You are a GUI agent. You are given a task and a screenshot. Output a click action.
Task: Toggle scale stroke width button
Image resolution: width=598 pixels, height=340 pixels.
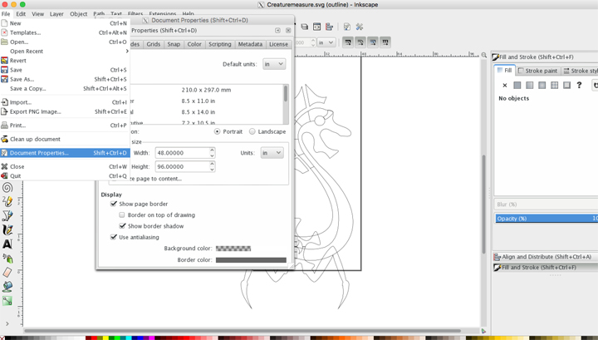coord(348,42)
